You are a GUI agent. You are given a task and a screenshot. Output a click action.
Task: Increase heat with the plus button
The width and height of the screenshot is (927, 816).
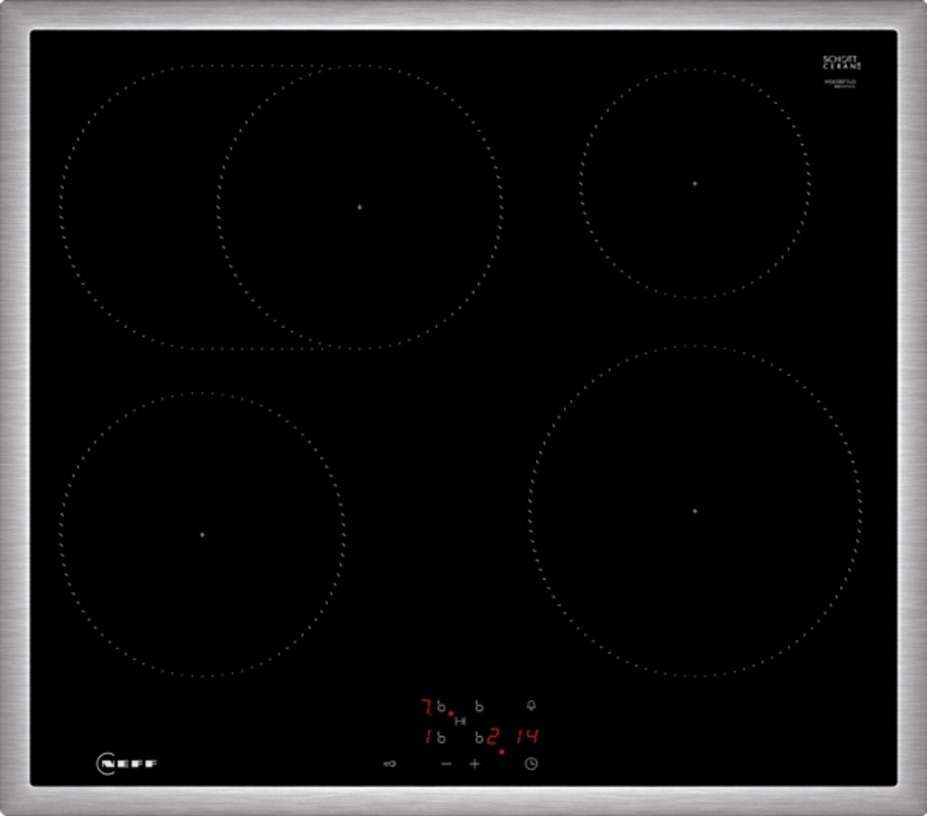[x=474, y=764]
